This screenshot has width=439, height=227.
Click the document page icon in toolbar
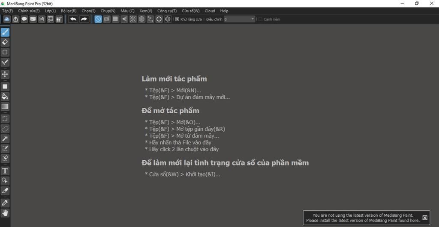pos(42,19)
